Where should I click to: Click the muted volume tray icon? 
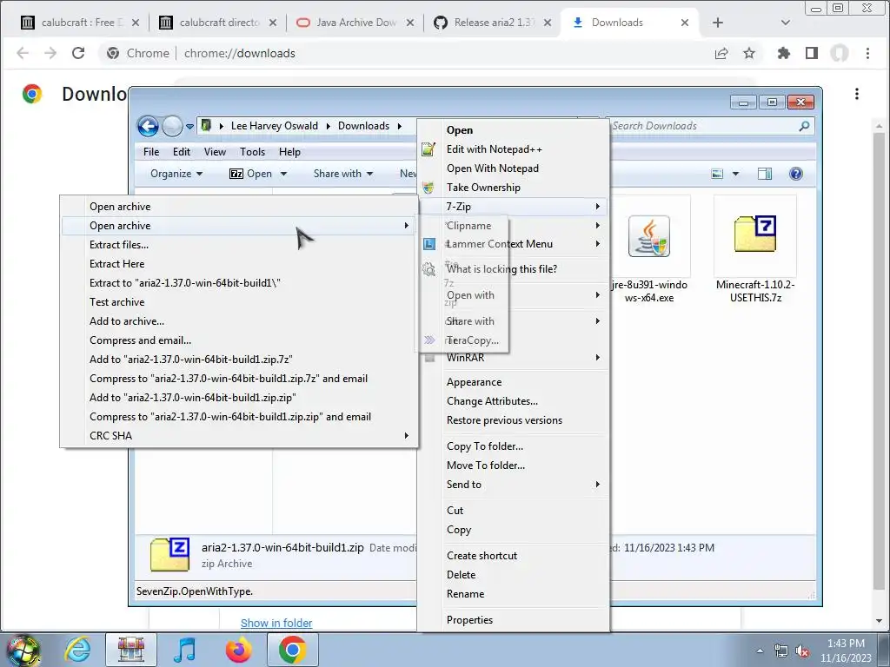802,650
